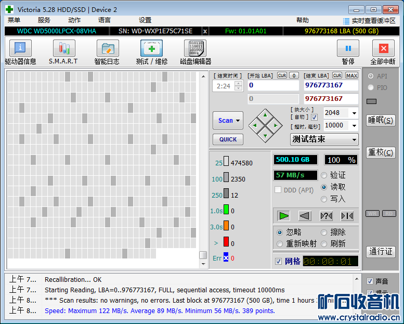Click the green 1.0s block color swatch

[226, 209]
